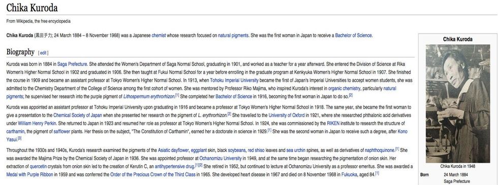Open the 'naphthoquinone' link
The height and width of the screenshot is (185, 498).
(x=380, y=150)
